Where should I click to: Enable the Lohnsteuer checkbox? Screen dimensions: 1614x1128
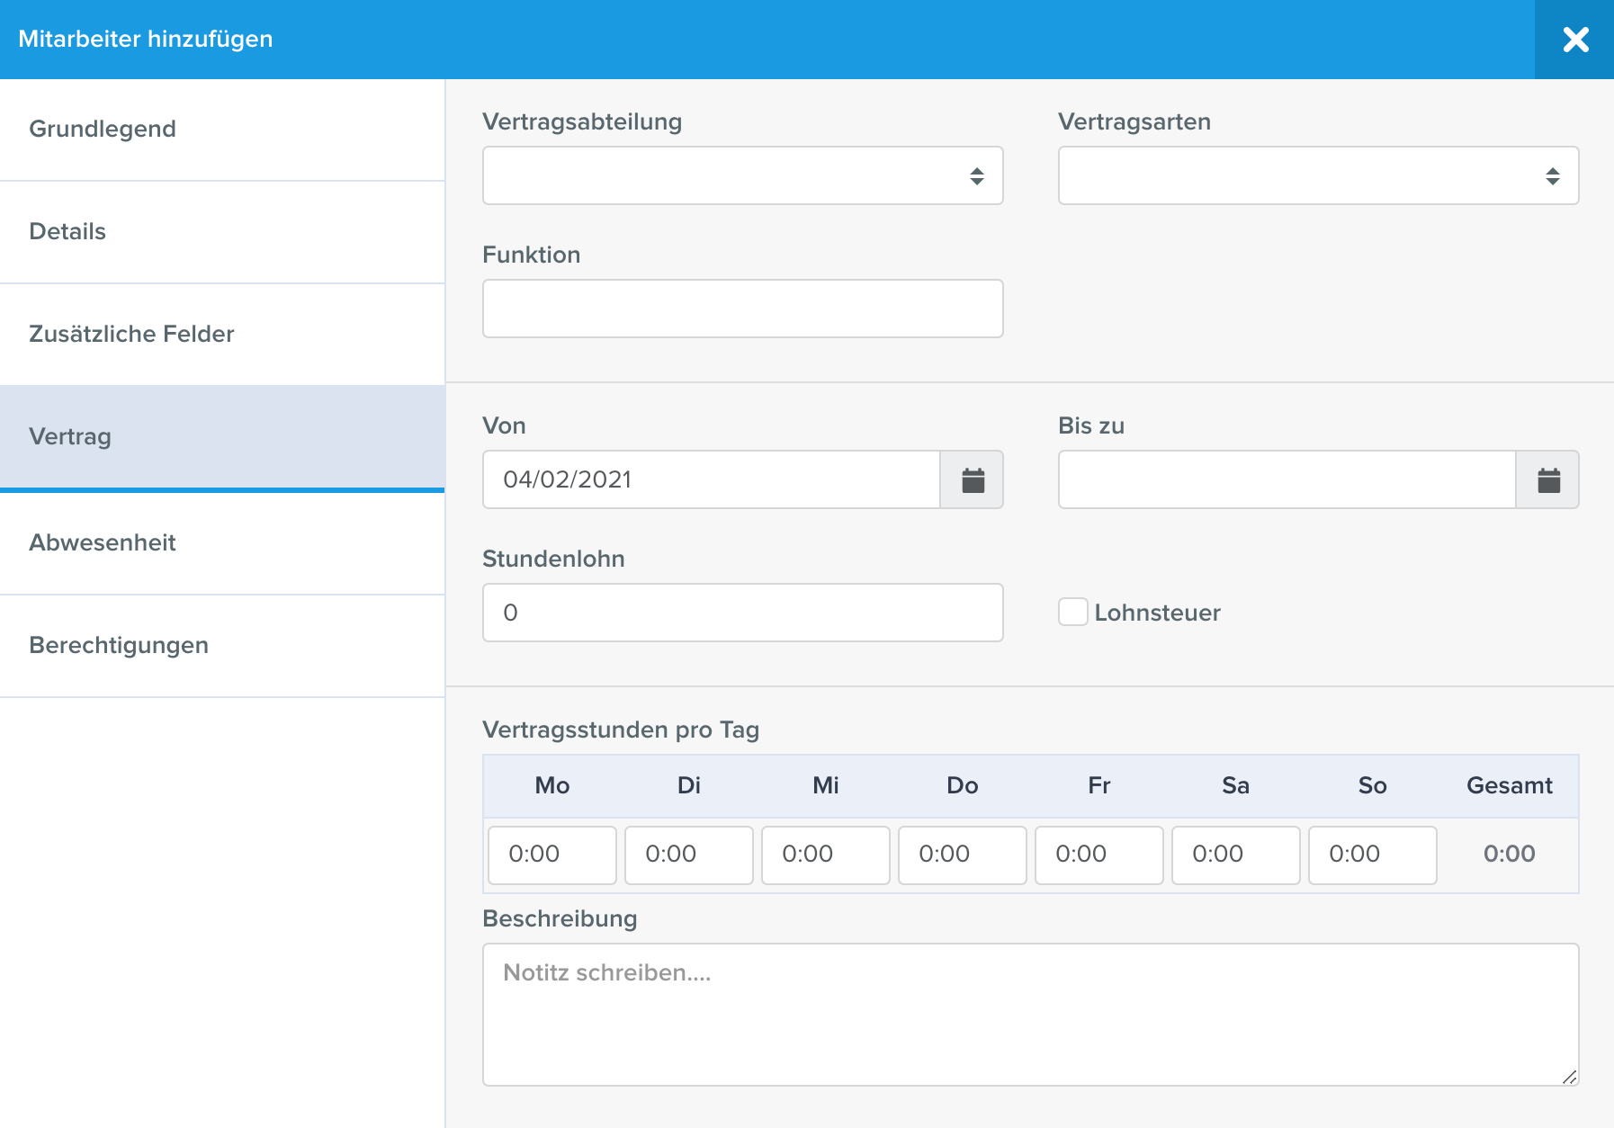[1072, 612]
